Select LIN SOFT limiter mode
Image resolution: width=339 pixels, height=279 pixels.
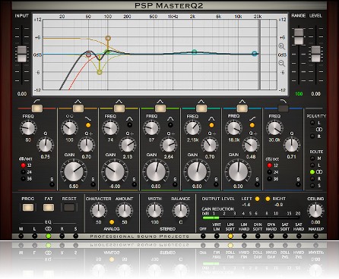(x=230, y=236)
